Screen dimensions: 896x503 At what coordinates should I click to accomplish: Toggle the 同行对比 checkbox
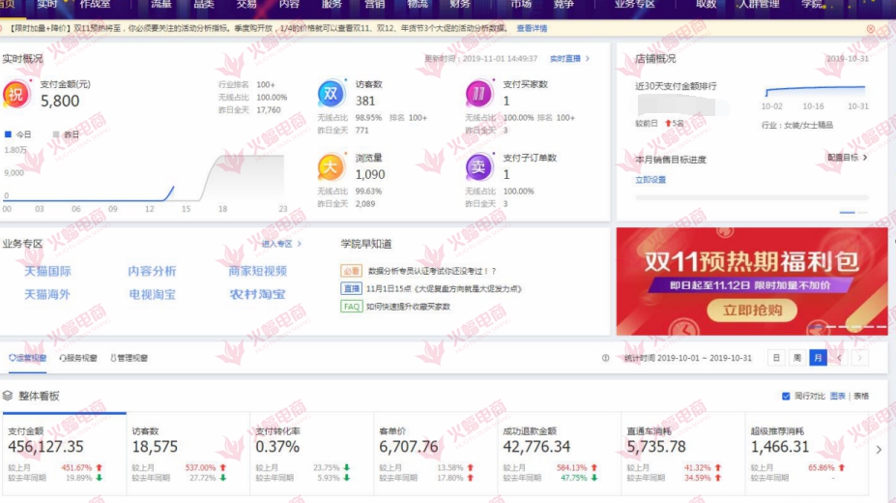(x=786, y=397)
